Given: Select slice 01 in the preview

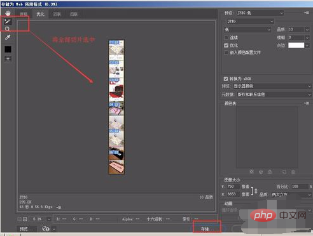Looking at the screenshot, I should click(116, 50).
